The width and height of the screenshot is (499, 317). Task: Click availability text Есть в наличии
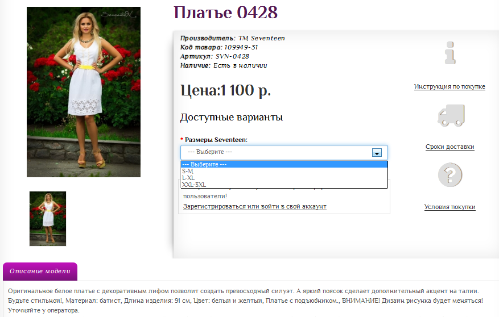[240, 66]
